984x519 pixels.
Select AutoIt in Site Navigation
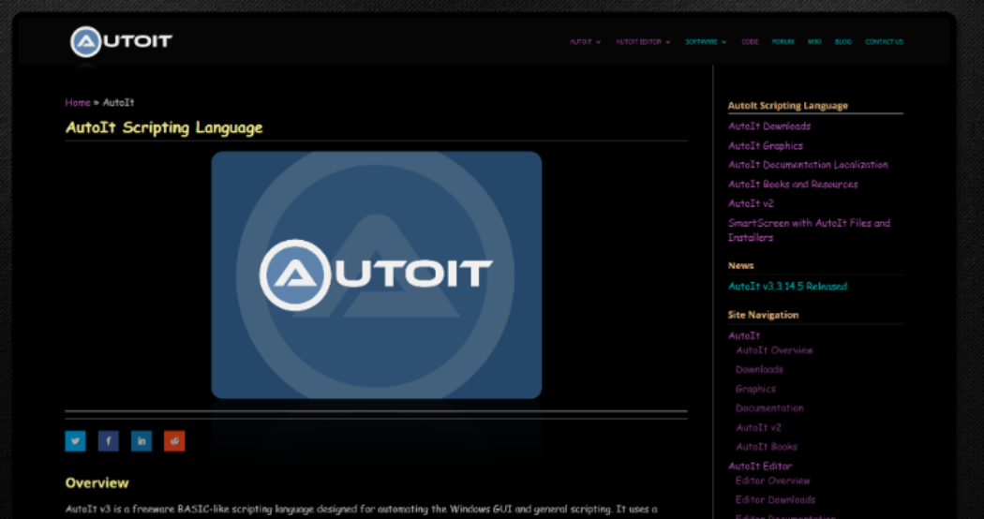coord(744,335)
